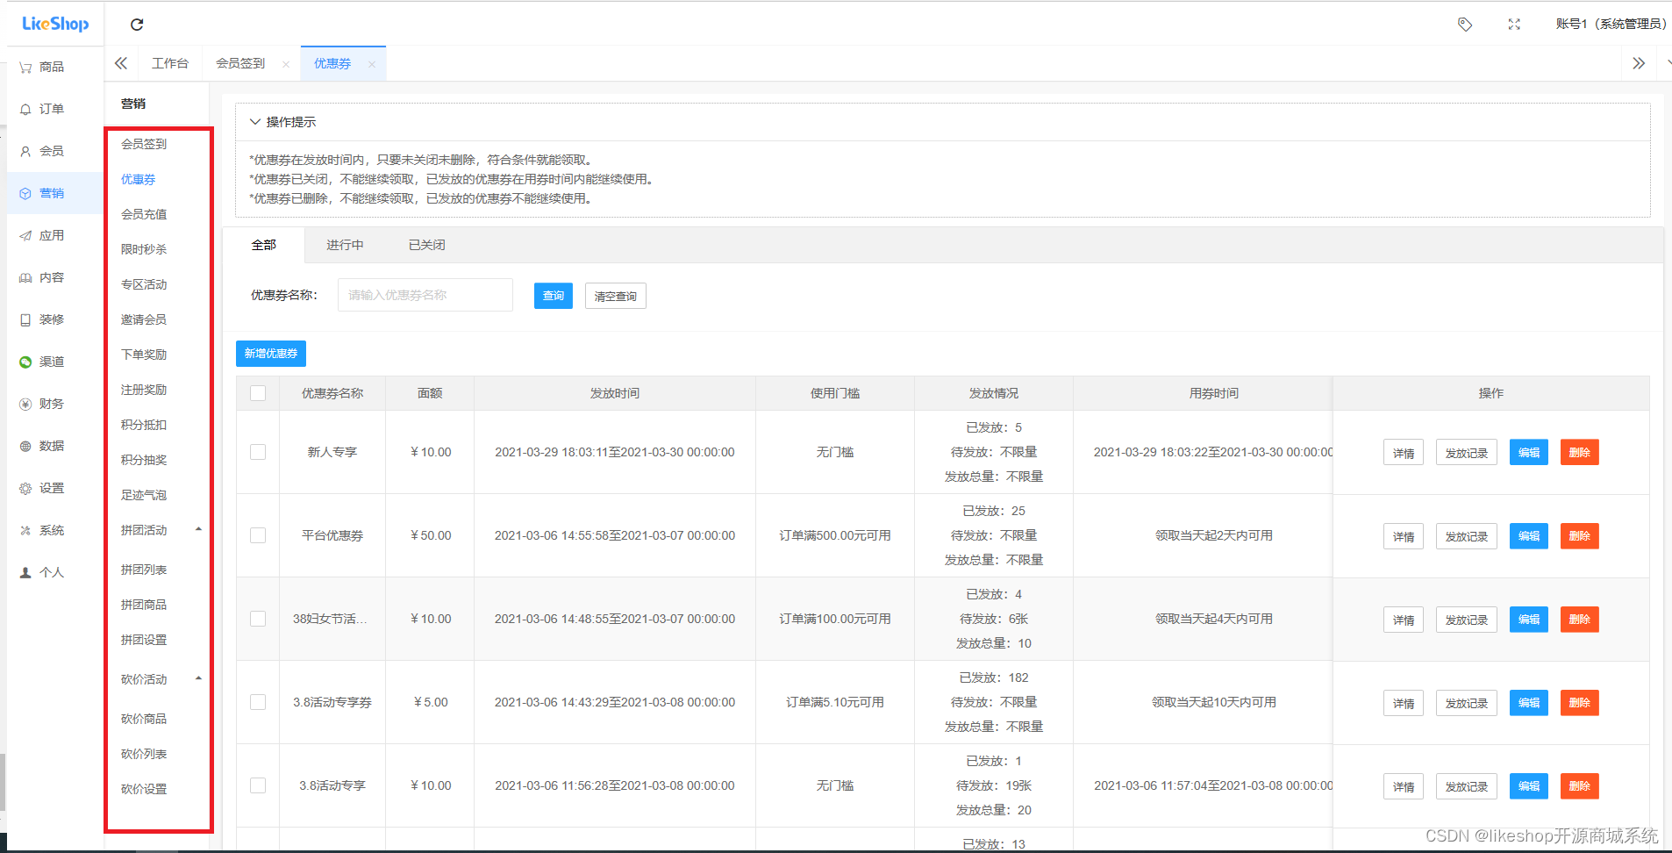Screen dimensions: 1672x853
Task: Collapse the 砍价活动 submenu group
Action: (198, 678)
